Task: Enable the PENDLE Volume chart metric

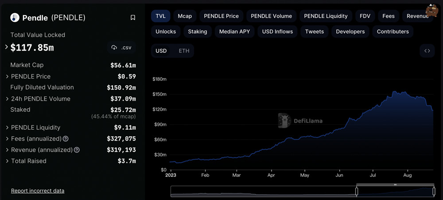Action: click(x=271, y=16)
